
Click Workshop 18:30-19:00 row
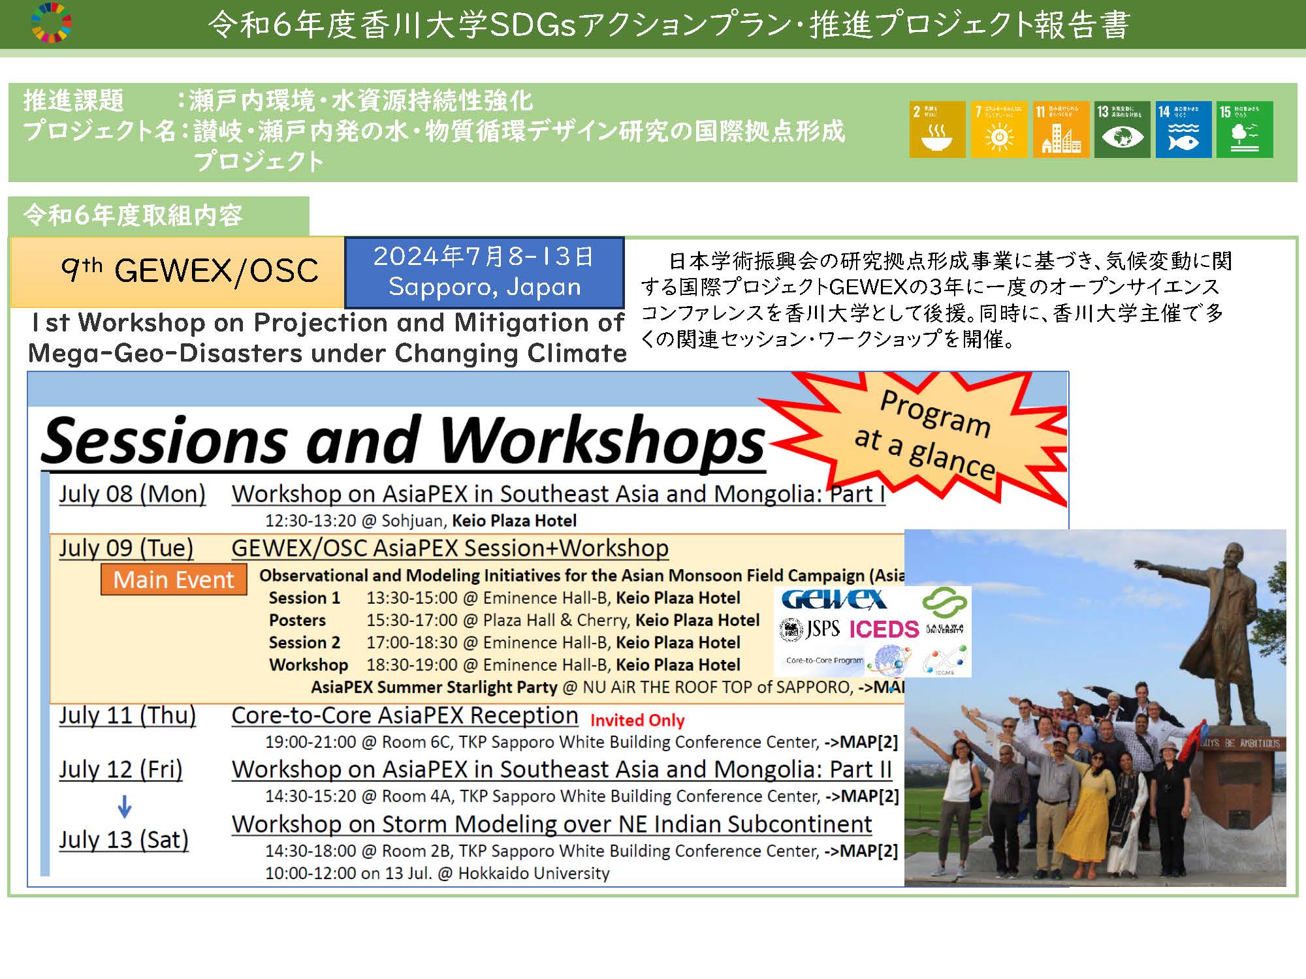coord(504,665)
